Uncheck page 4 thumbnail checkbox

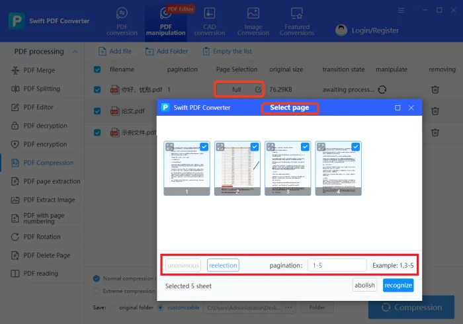click(x=356, y=147)
